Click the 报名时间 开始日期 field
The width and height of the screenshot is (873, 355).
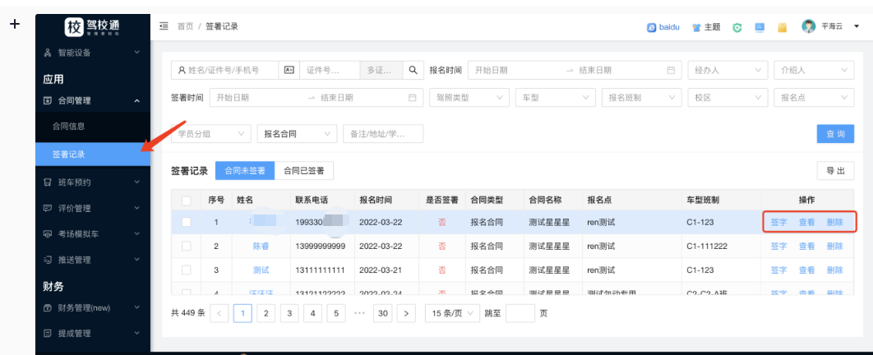tap(515, 70)
